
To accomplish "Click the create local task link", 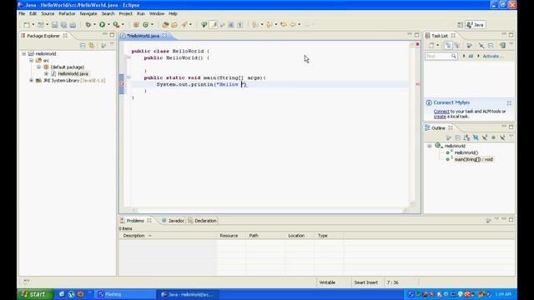I will (440, 117).
